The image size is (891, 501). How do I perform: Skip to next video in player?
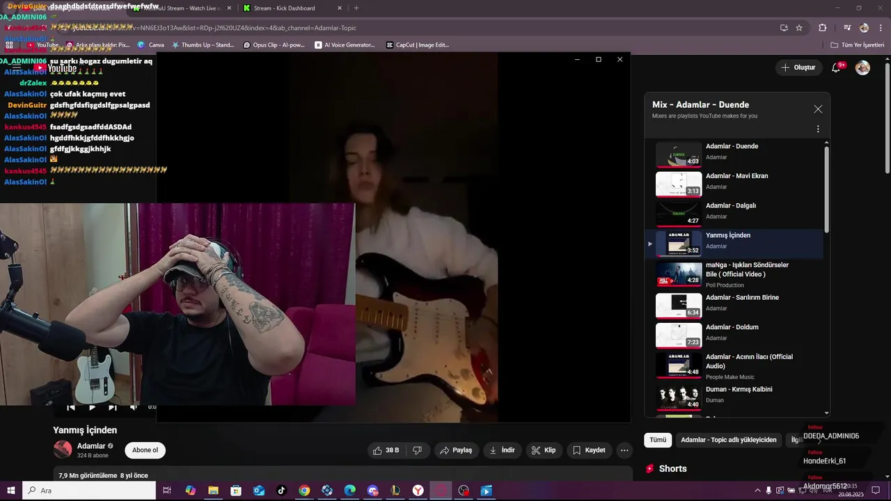pos(113,408)
